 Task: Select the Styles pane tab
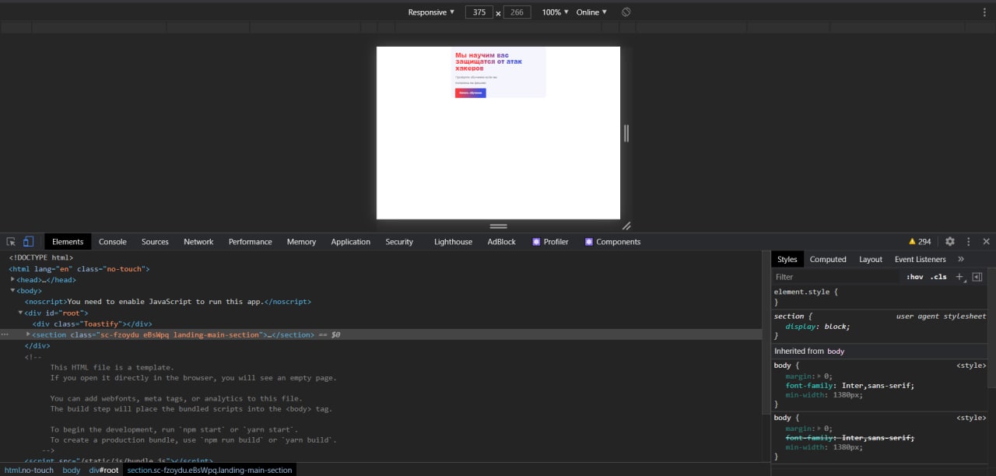coord(787,259)
